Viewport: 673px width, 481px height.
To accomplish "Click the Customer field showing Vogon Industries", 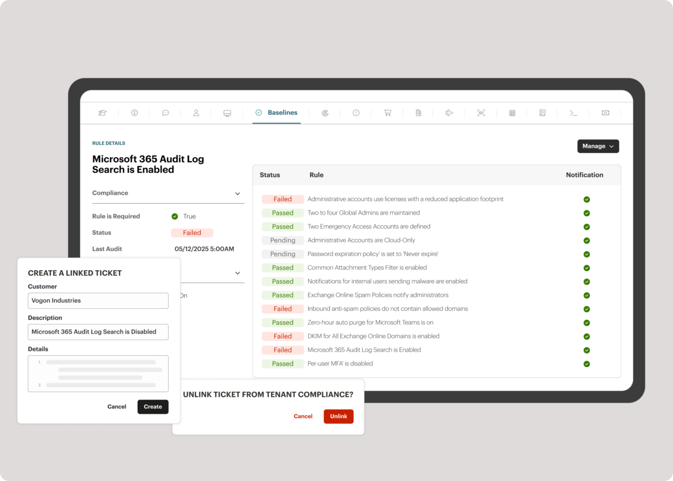I will point(98,301).
